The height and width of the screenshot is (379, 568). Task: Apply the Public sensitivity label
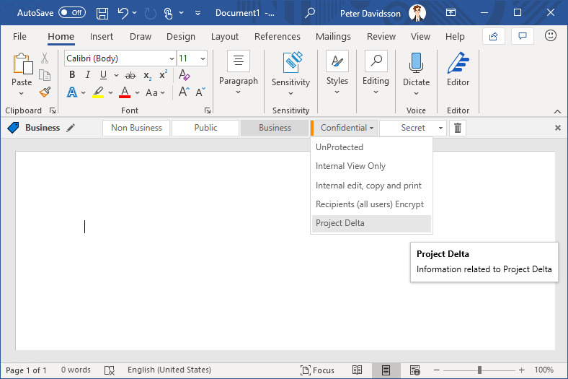(205, 128)
